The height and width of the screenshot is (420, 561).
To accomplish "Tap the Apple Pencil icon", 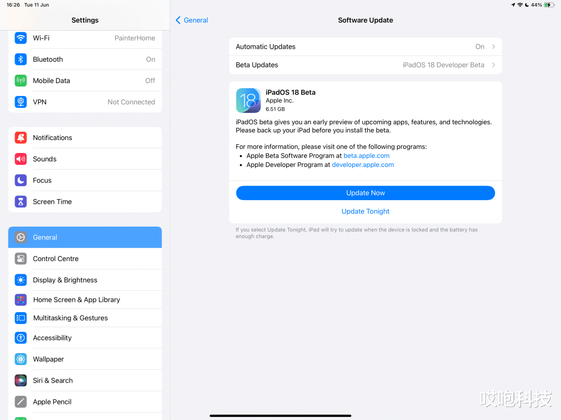I will [x=21, y=402].
